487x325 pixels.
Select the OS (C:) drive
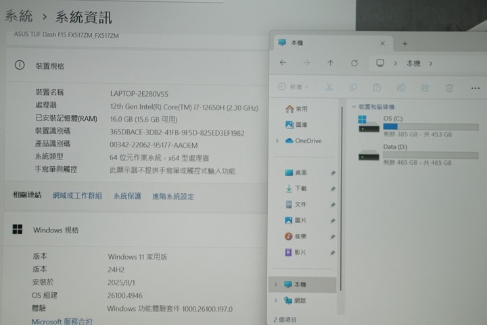(x=418, y=126)
